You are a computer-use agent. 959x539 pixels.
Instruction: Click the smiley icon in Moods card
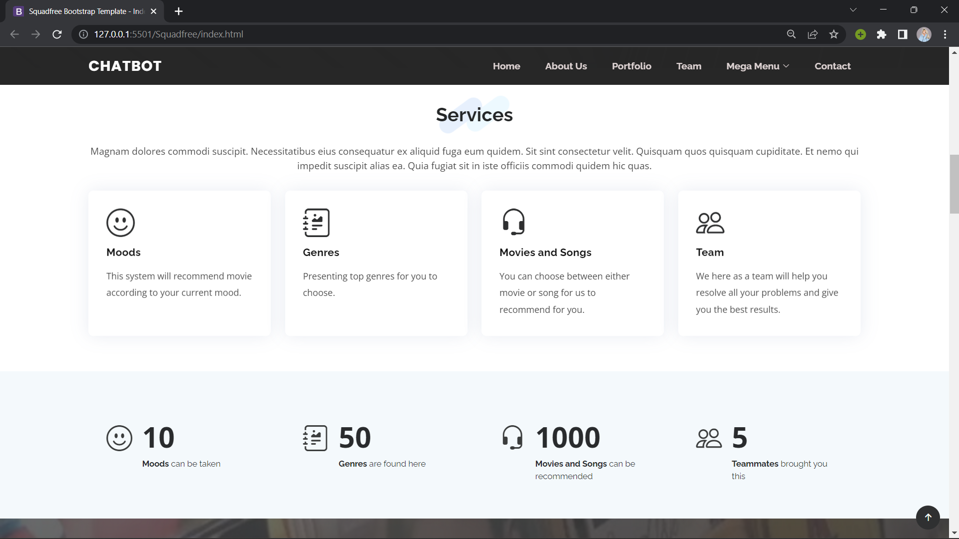coord(120,223)
